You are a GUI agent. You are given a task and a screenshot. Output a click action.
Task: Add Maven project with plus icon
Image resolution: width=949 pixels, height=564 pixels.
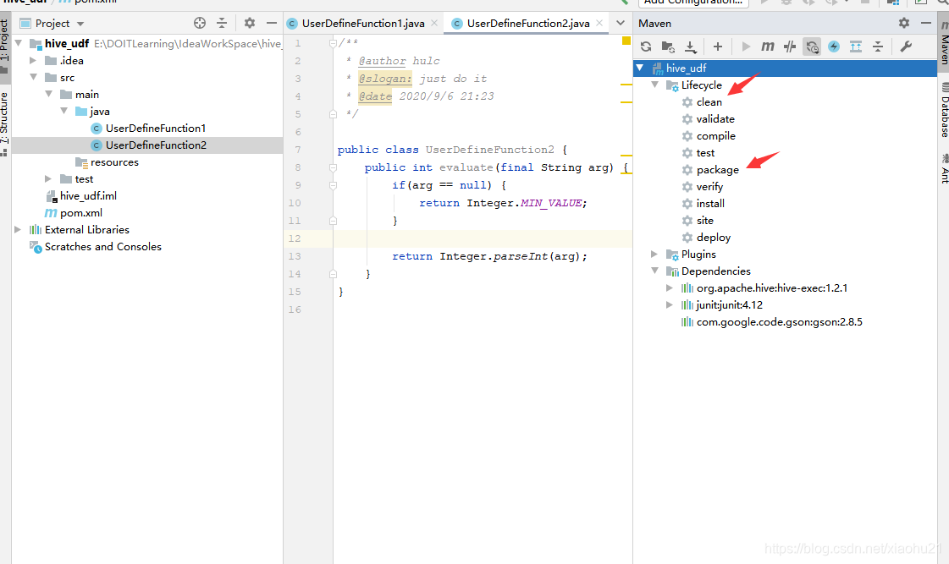[718, 47]
